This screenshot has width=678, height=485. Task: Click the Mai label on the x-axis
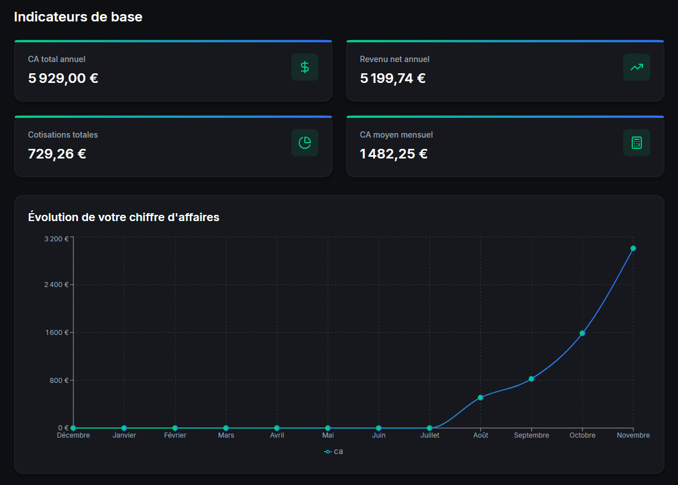tap(328, 435)
